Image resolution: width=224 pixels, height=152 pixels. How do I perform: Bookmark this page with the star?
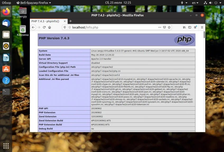click(169, 27)
